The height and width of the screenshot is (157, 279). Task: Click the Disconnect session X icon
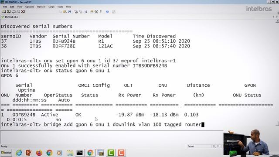click(23, 12)
